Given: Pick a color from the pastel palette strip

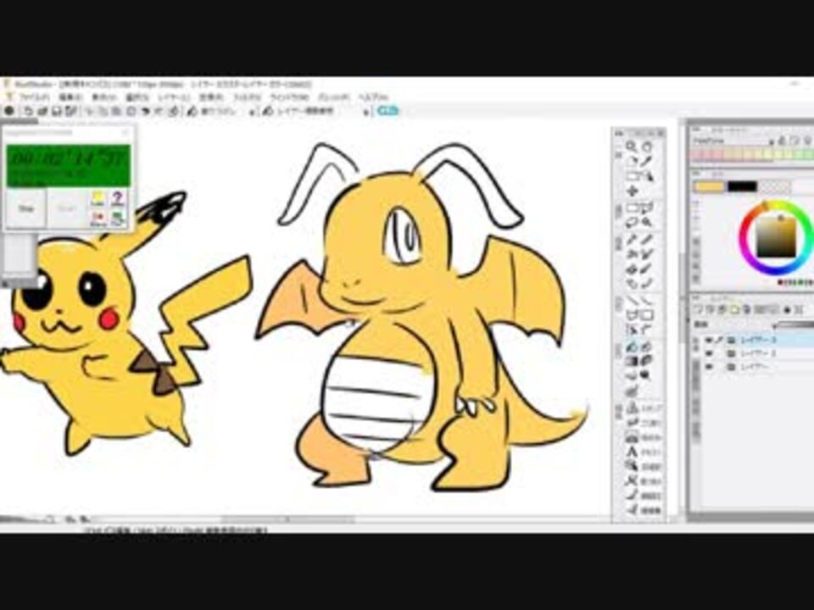Looking at the screenshot, I should pos(752,154).
